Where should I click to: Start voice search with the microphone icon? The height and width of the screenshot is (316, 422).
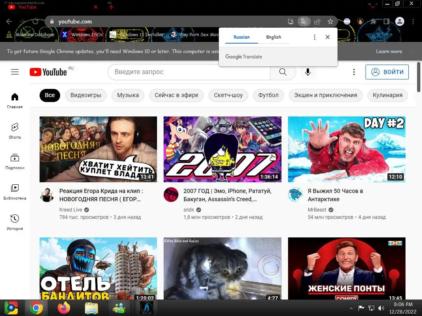click(308, 72)
